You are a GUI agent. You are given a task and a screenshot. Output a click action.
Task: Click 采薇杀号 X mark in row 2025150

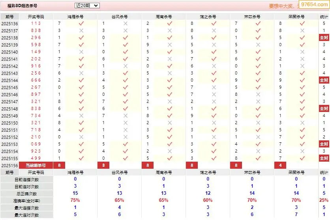point(302,123)
